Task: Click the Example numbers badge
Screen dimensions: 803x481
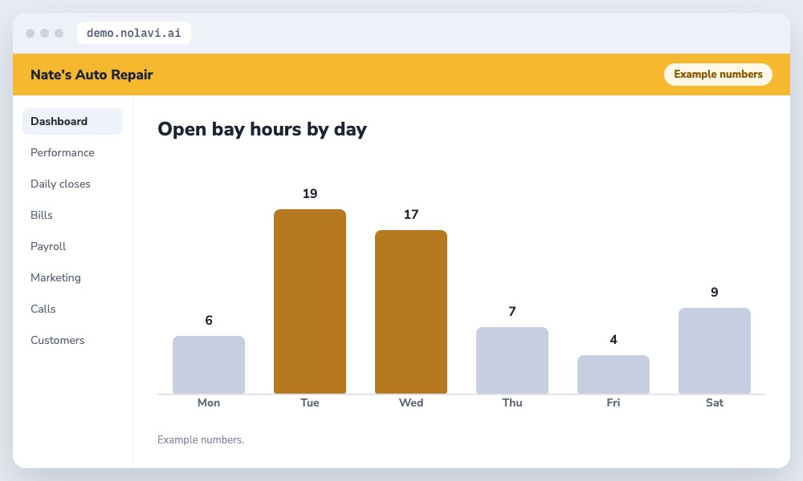Action: point(718,74)
